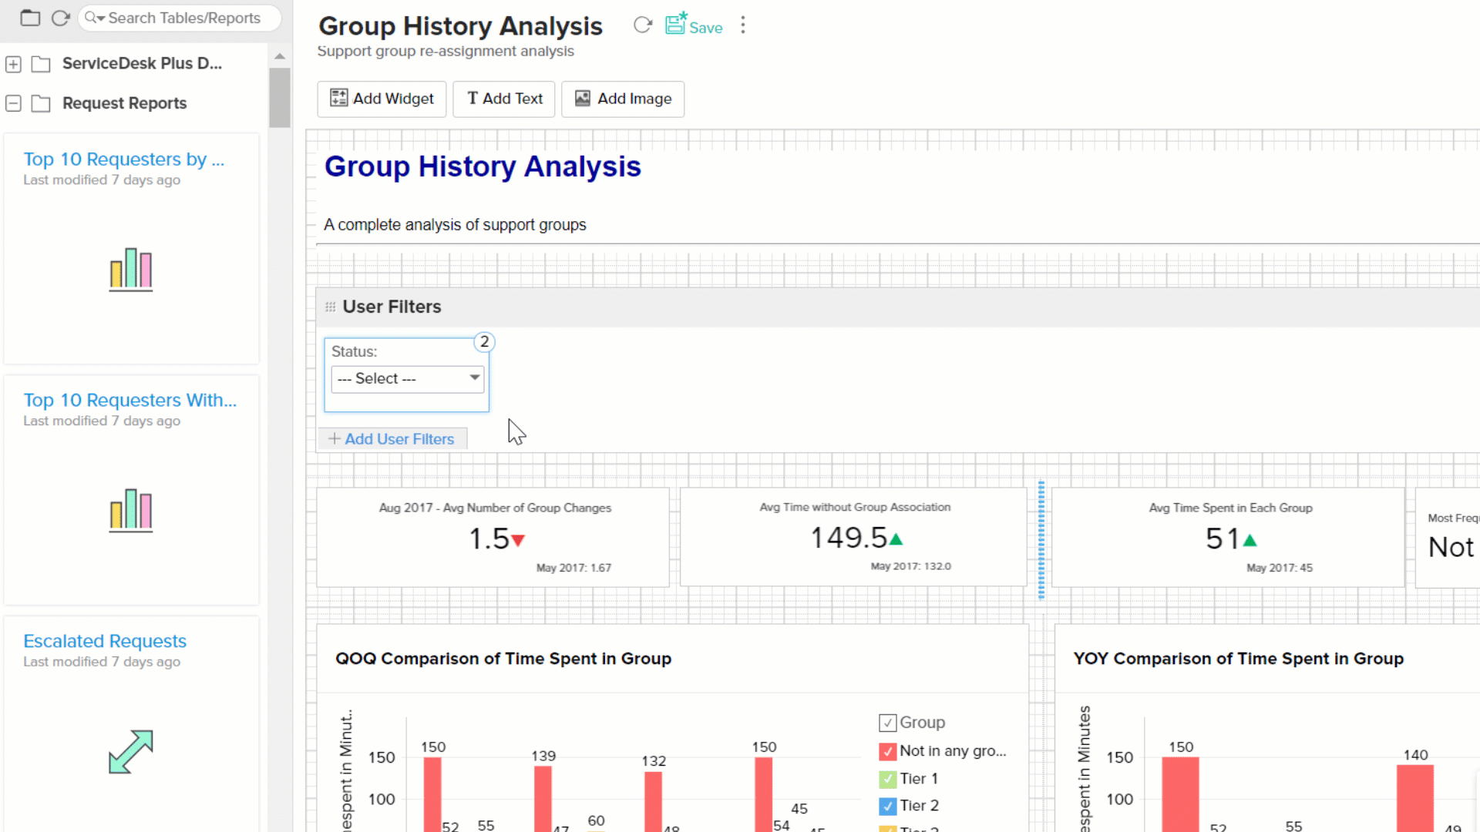The height and width of the screenshot is (832, 1480).
Task: Open the Escalated Requests report
Action: point(105,641)
